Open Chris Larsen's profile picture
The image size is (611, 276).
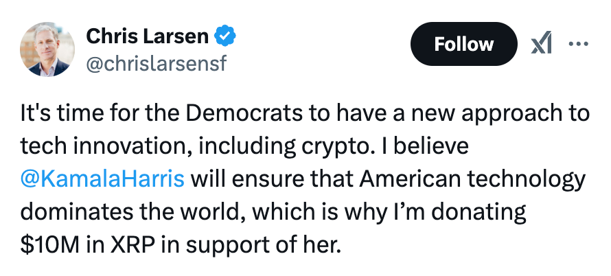pyautogui.click(x=45, y=49)
